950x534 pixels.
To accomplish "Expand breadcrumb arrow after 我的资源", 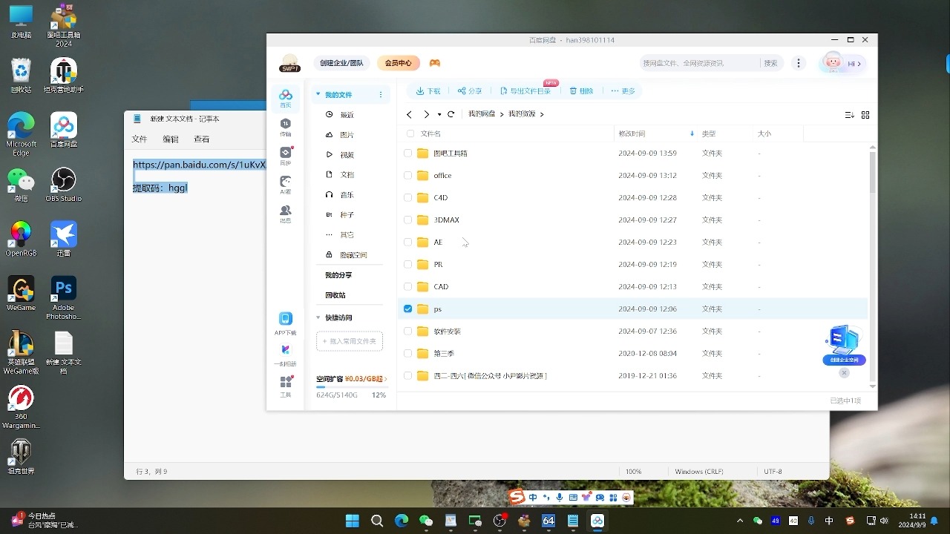I will (542, 114).
